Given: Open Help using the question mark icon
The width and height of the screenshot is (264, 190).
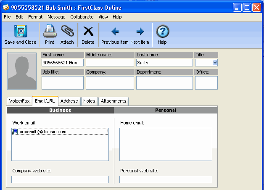Looking at the screenshot, I should tap(162, 32).
